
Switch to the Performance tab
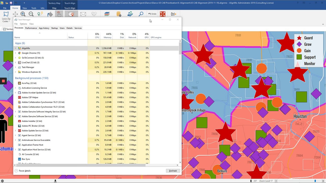click(x=31, y=28)
